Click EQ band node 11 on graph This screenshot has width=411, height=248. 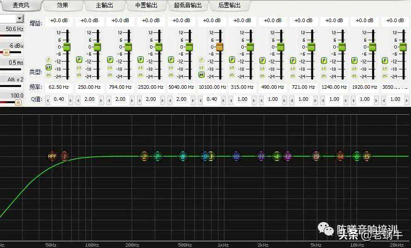(261, 157)
